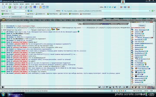Switch to the Мои логи chat tab
The image size is (156, 97).
[x=114, y=24]
